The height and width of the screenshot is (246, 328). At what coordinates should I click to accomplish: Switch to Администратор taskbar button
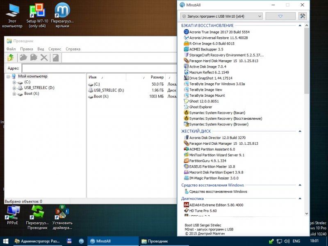coord(38,241)
